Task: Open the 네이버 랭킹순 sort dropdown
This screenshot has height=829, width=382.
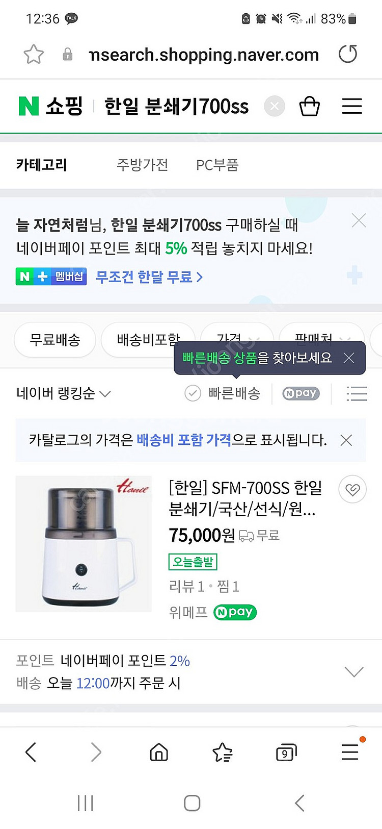Action: pyautogui.click(x=63, y=393)
